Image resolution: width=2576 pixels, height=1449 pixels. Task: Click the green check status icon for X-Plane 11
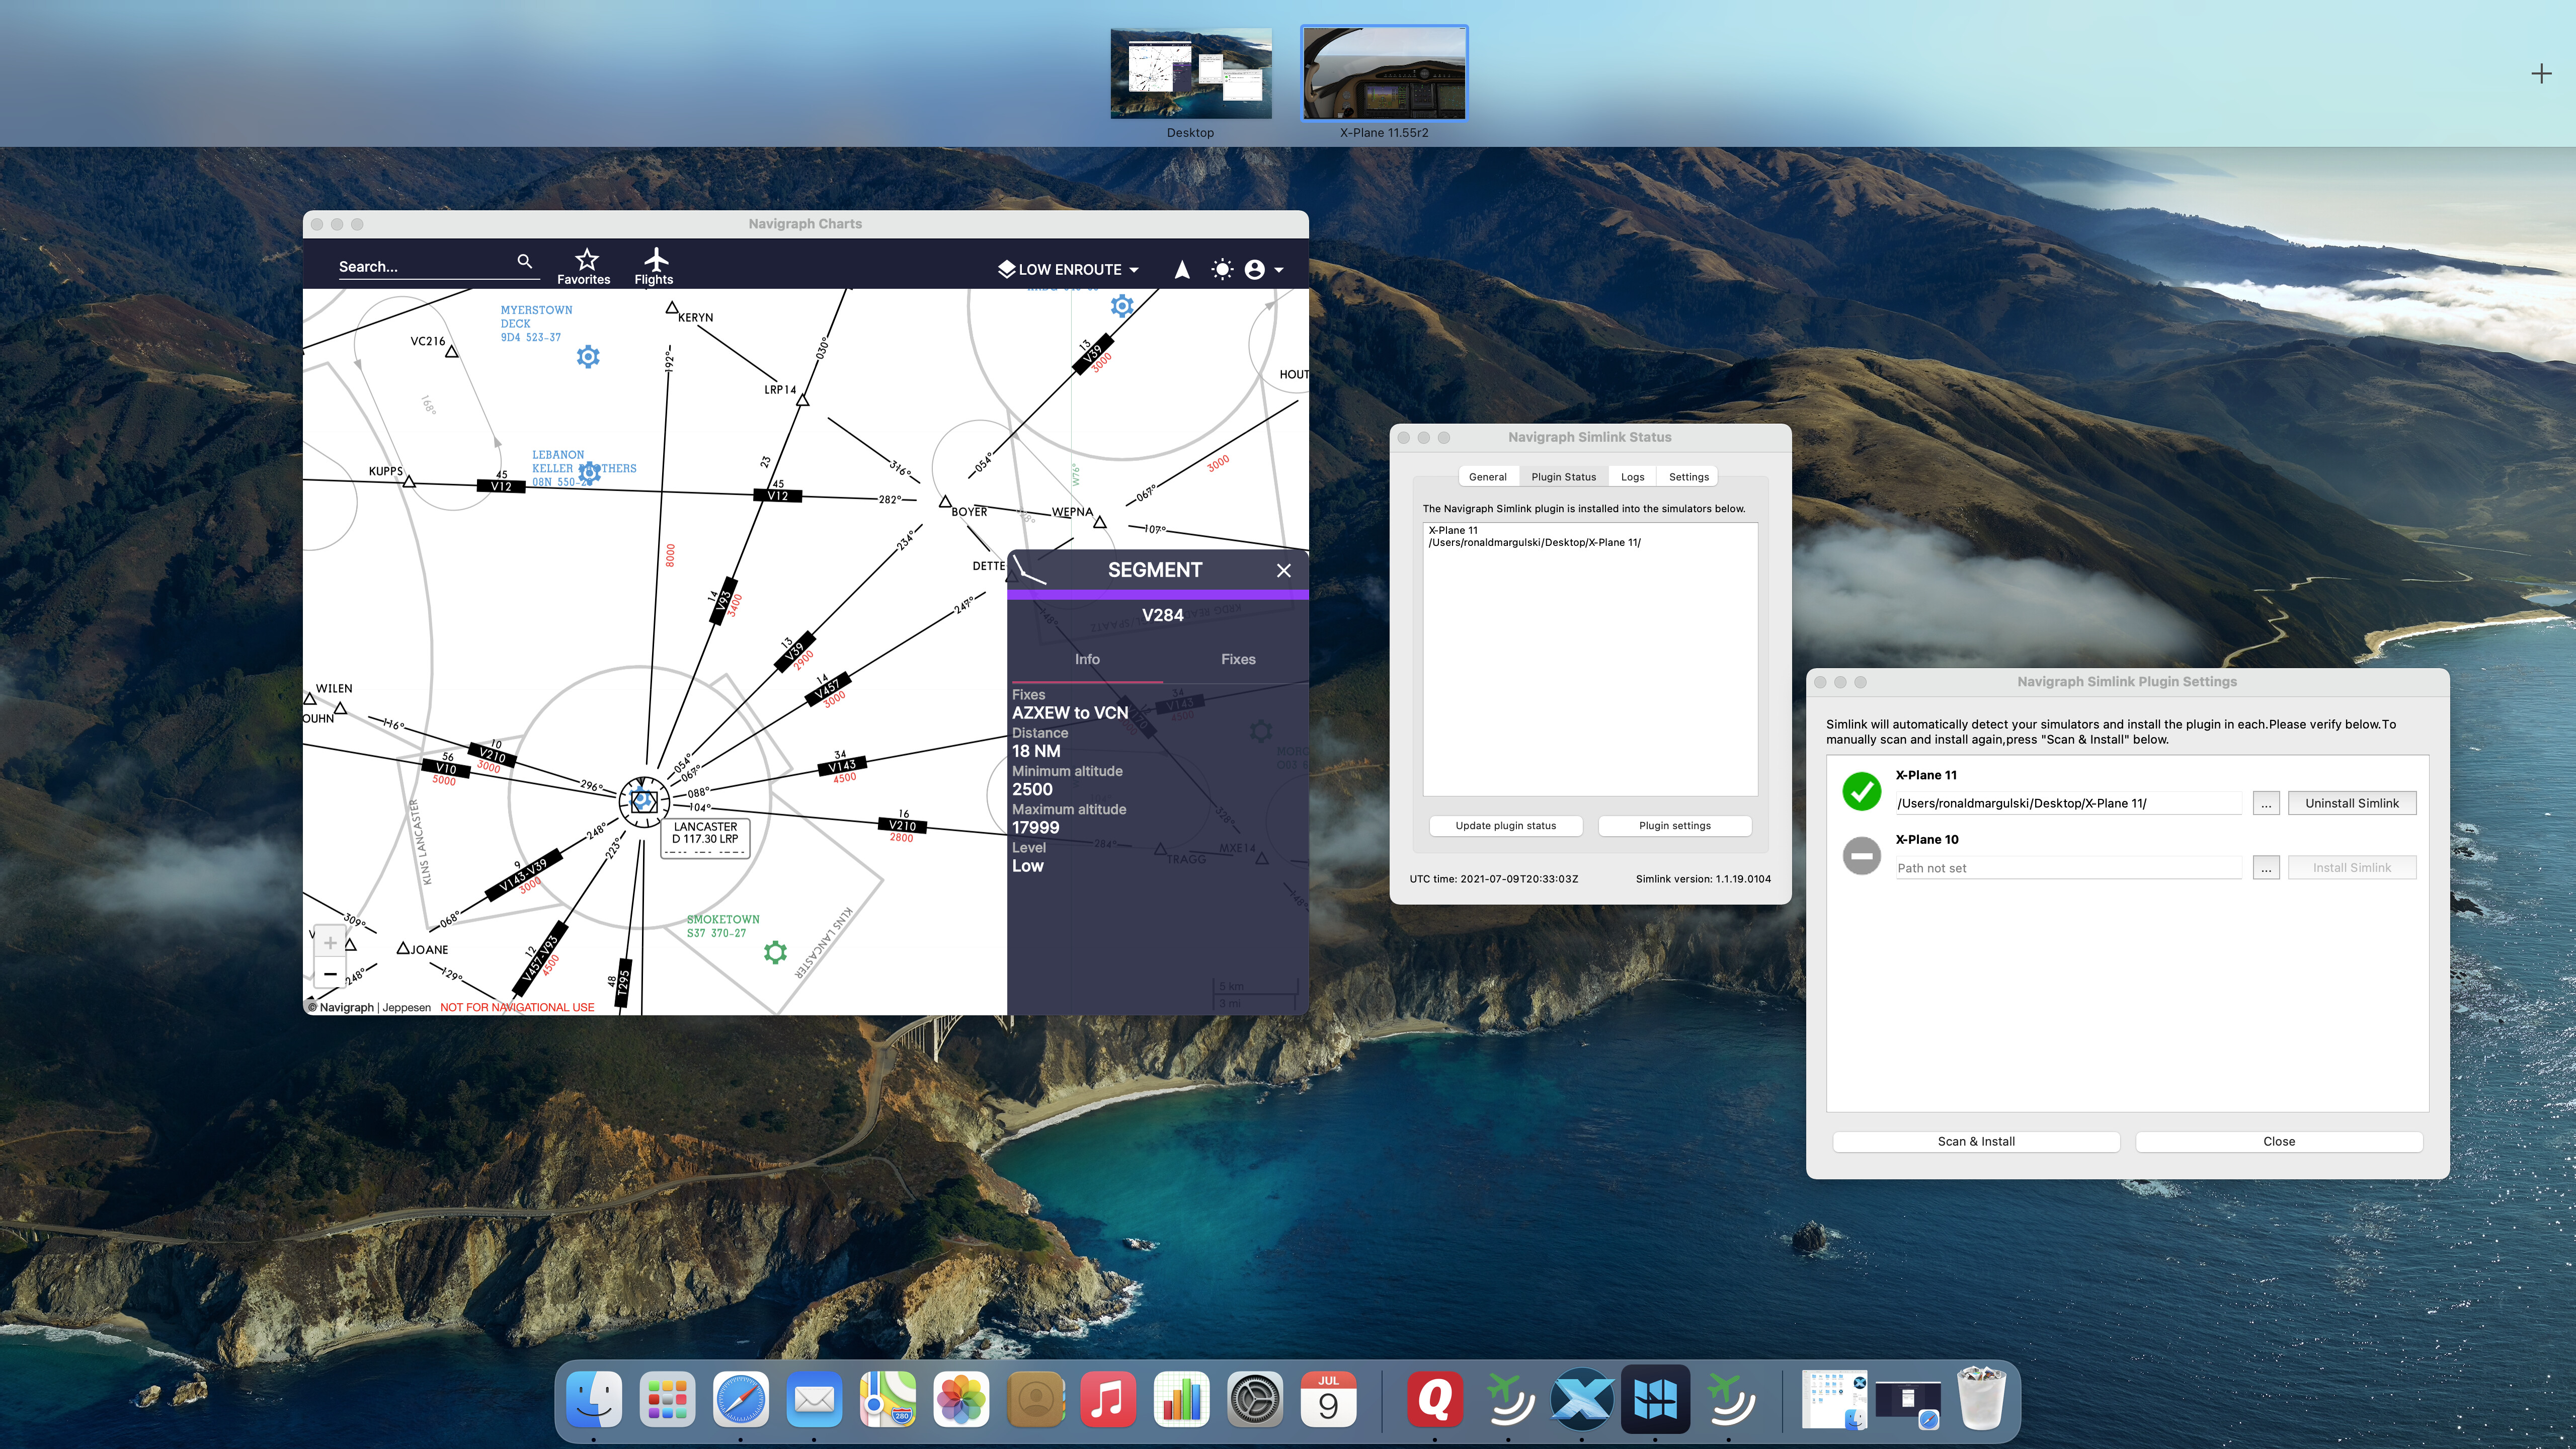click(x=1861, y=791)
